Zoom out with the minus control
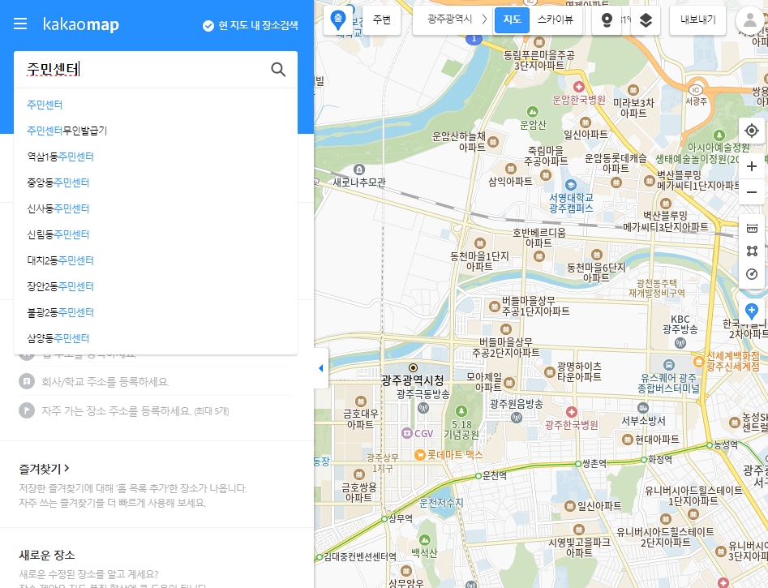 pos(752,192)
